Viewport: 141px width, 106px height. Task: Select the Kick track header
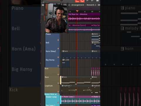(x=52, y=72)
